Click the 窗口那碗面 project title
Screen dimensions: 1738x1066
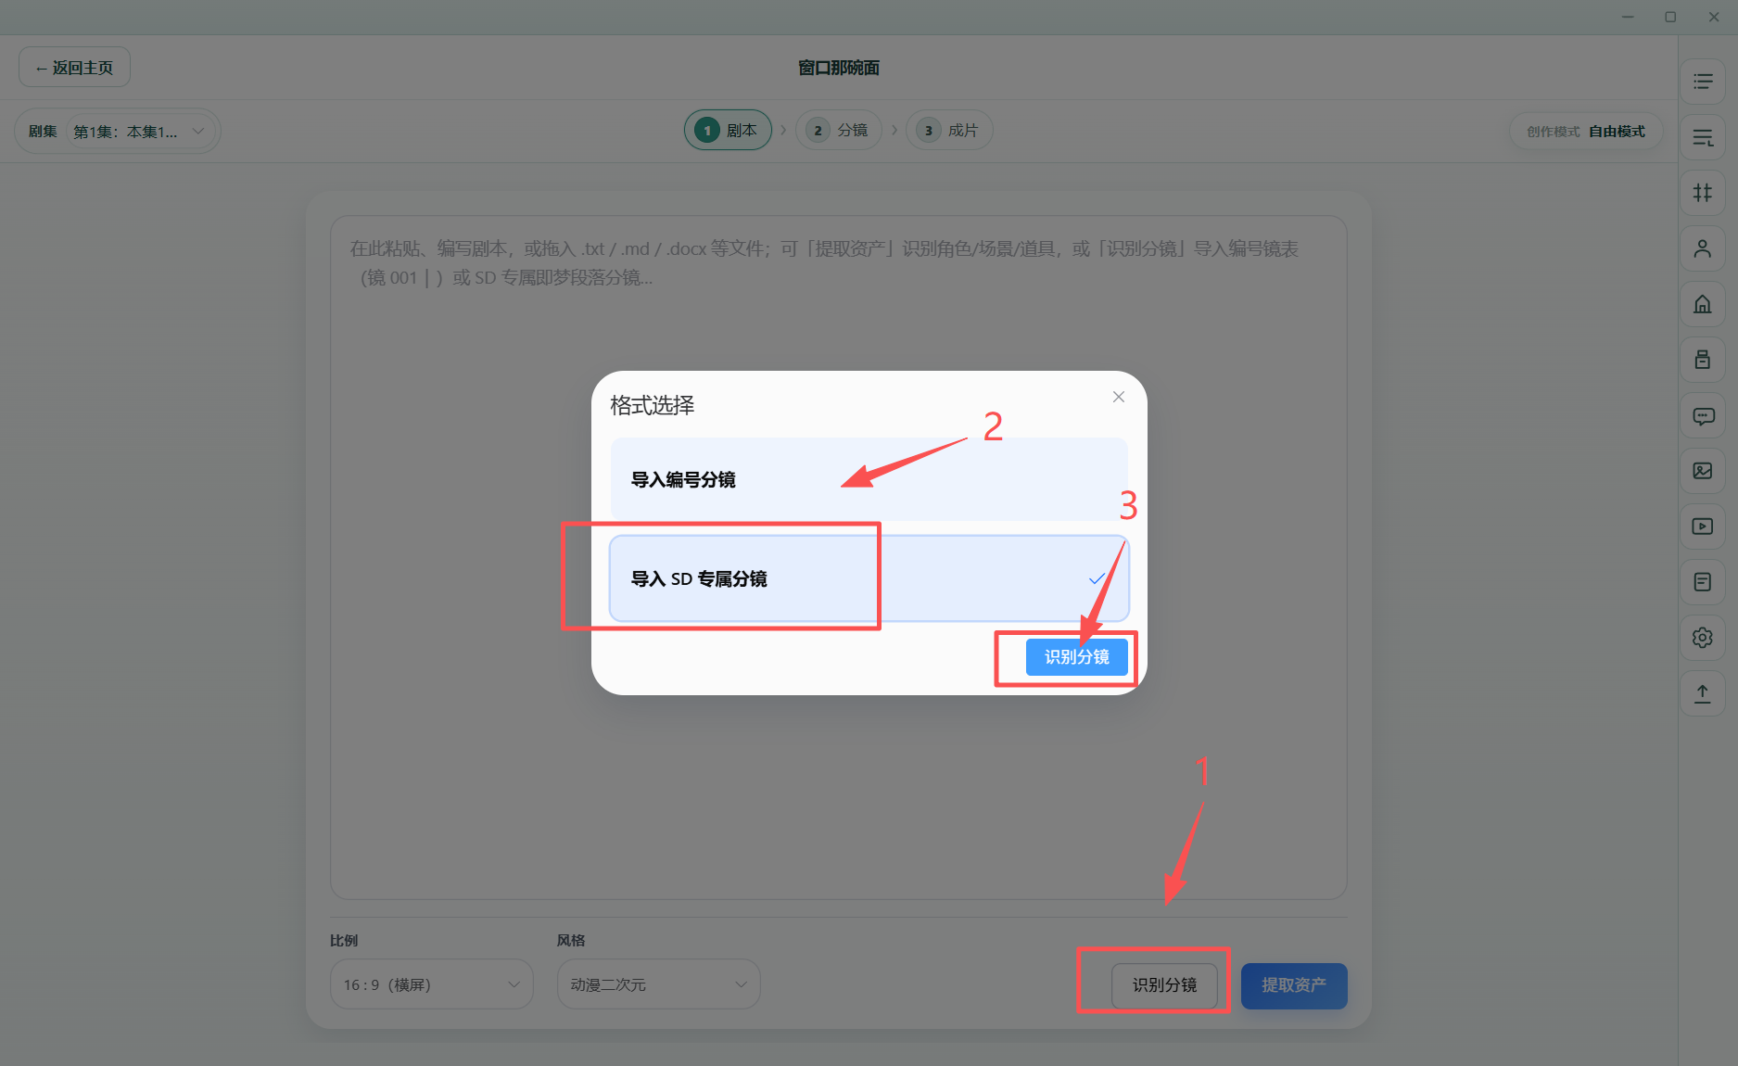[x=839, y=68]
